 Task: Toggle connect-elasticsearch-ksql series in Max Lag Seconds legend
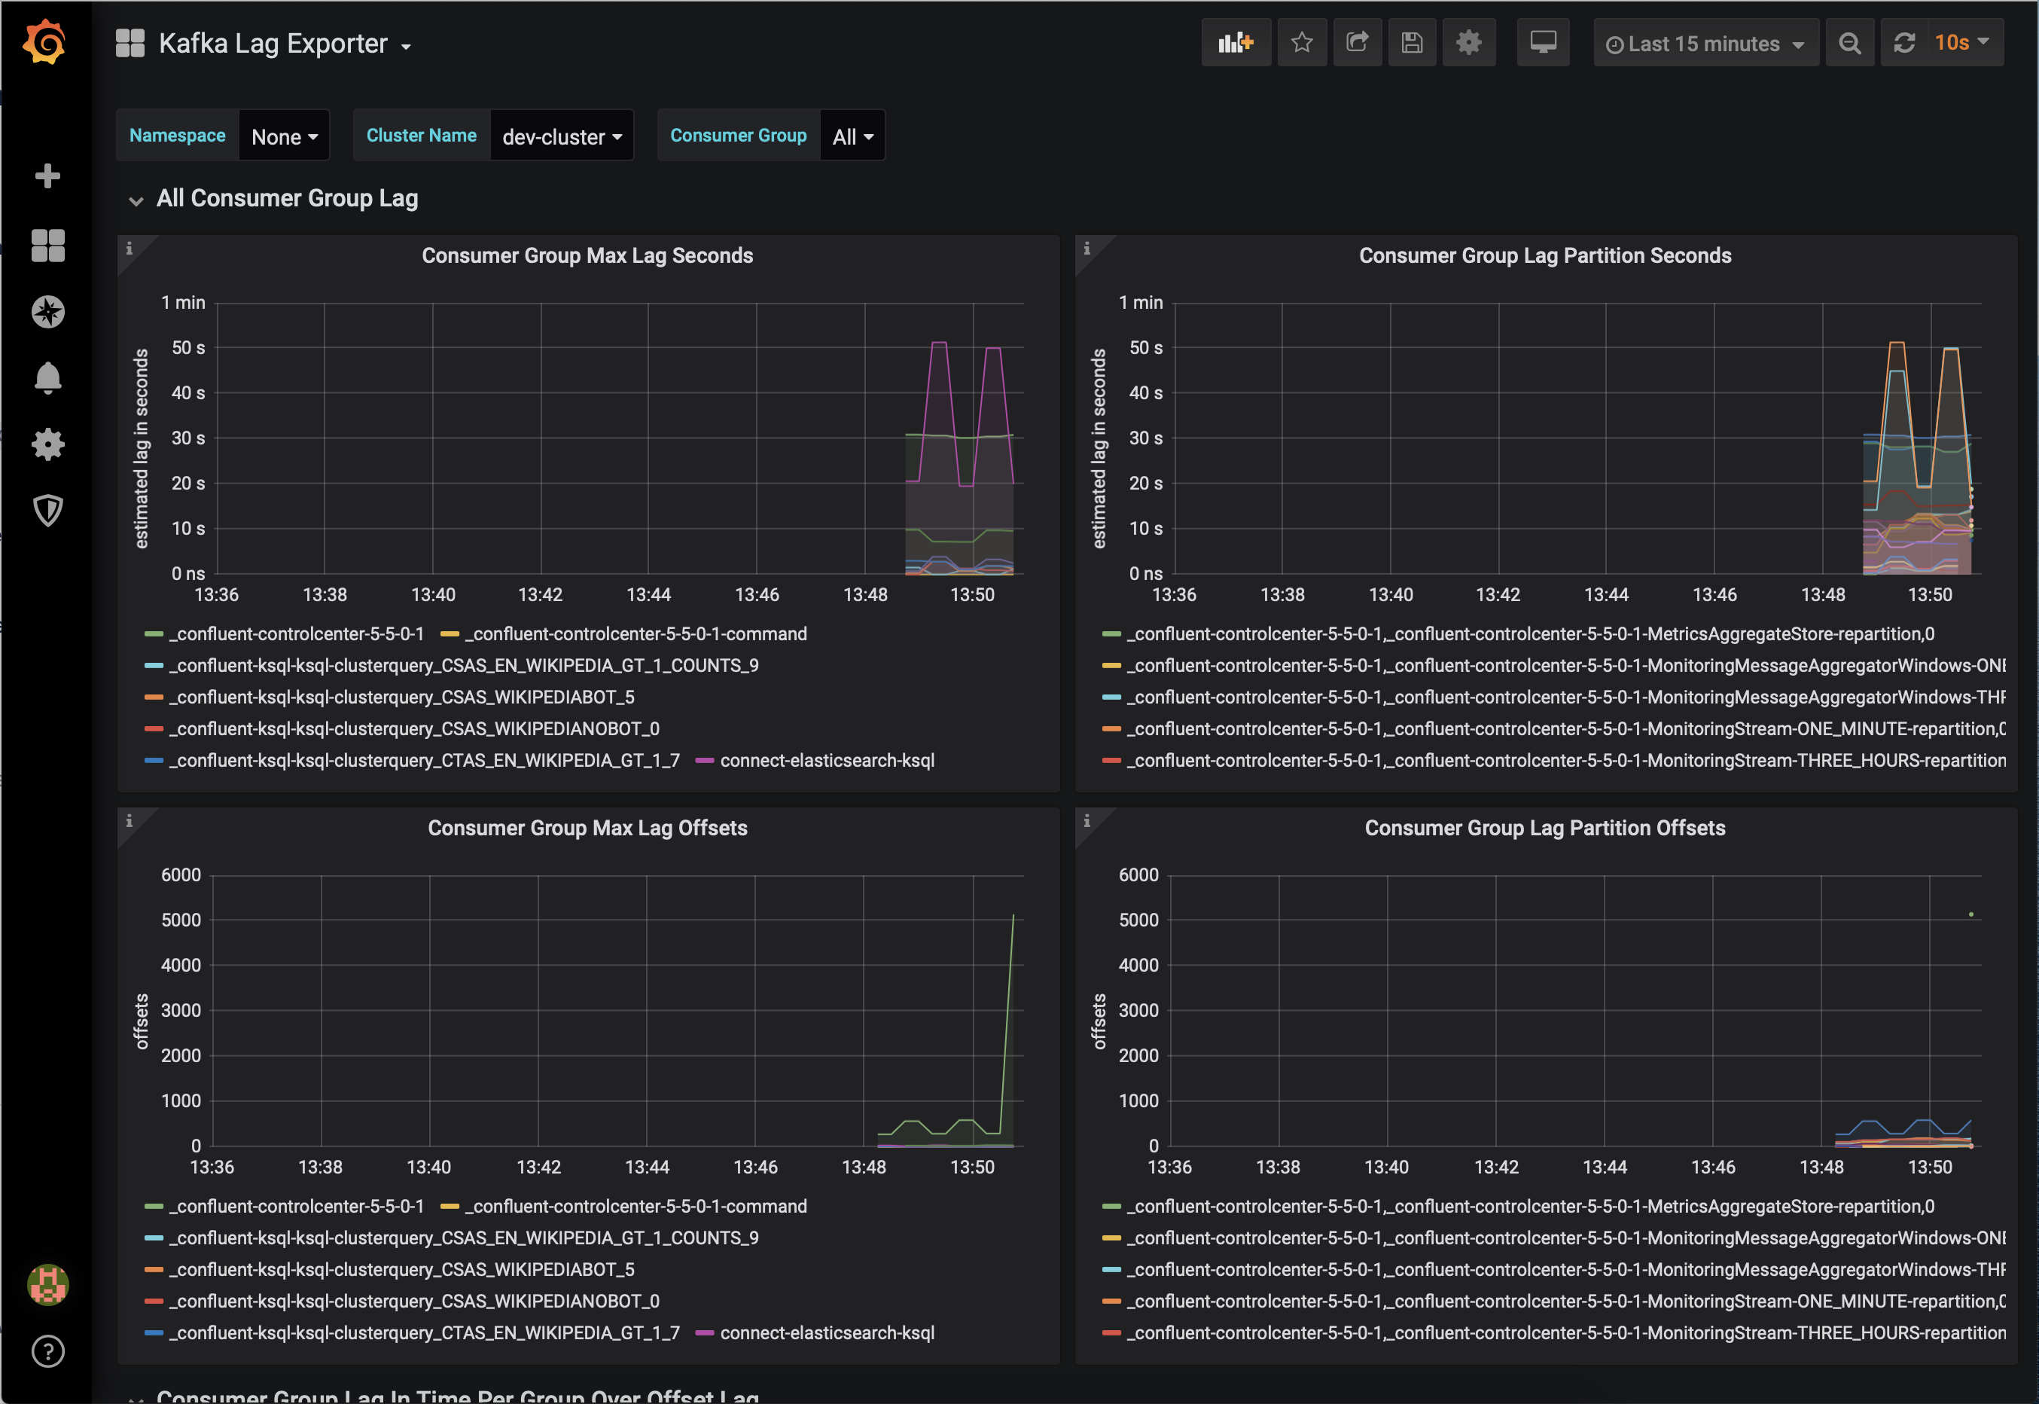pos(827,760)
